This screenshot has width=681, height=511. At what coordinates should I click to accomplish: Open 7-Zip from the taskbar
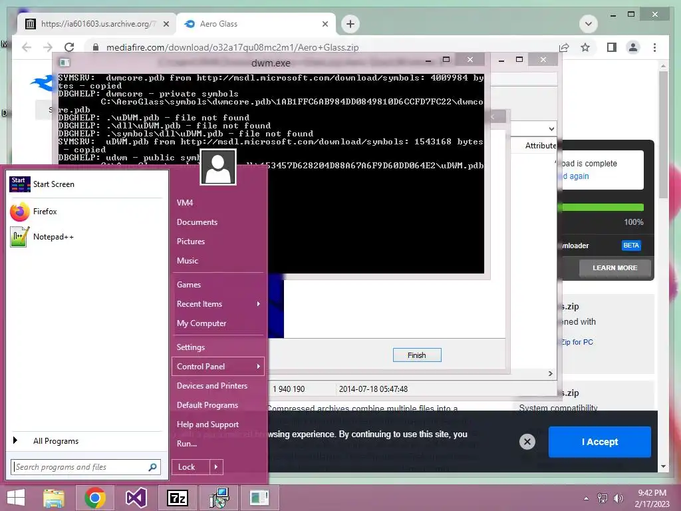tap(177, 498)
